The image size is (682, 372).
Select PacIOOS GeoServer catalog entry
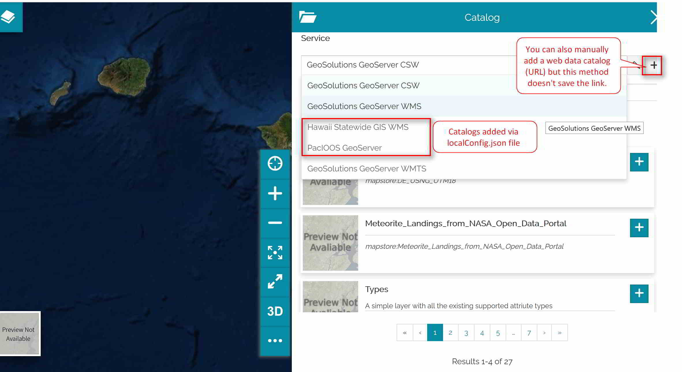pyautogui.click(x=344, y=147)
